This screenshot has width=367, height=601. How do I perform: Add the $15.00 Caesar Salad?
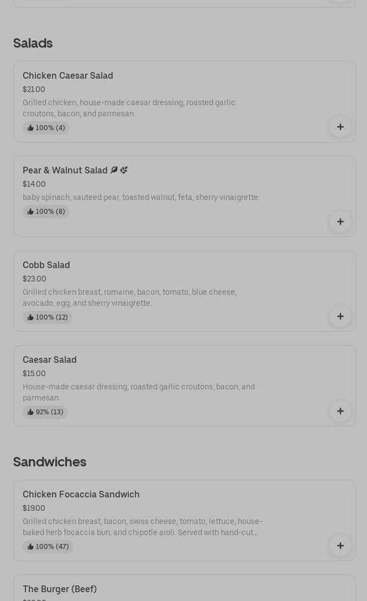pos(340,411)
